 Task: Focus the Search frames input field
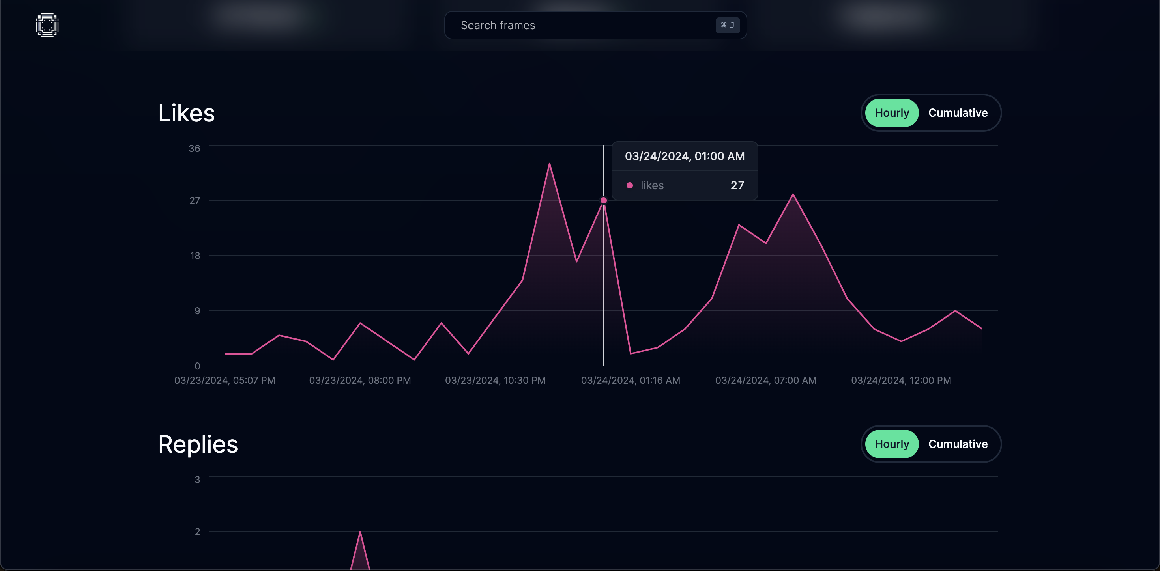pos(595,25)
